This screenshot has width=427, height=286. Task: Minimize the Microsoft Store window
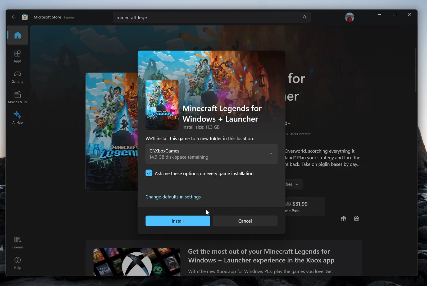(379, 15)
